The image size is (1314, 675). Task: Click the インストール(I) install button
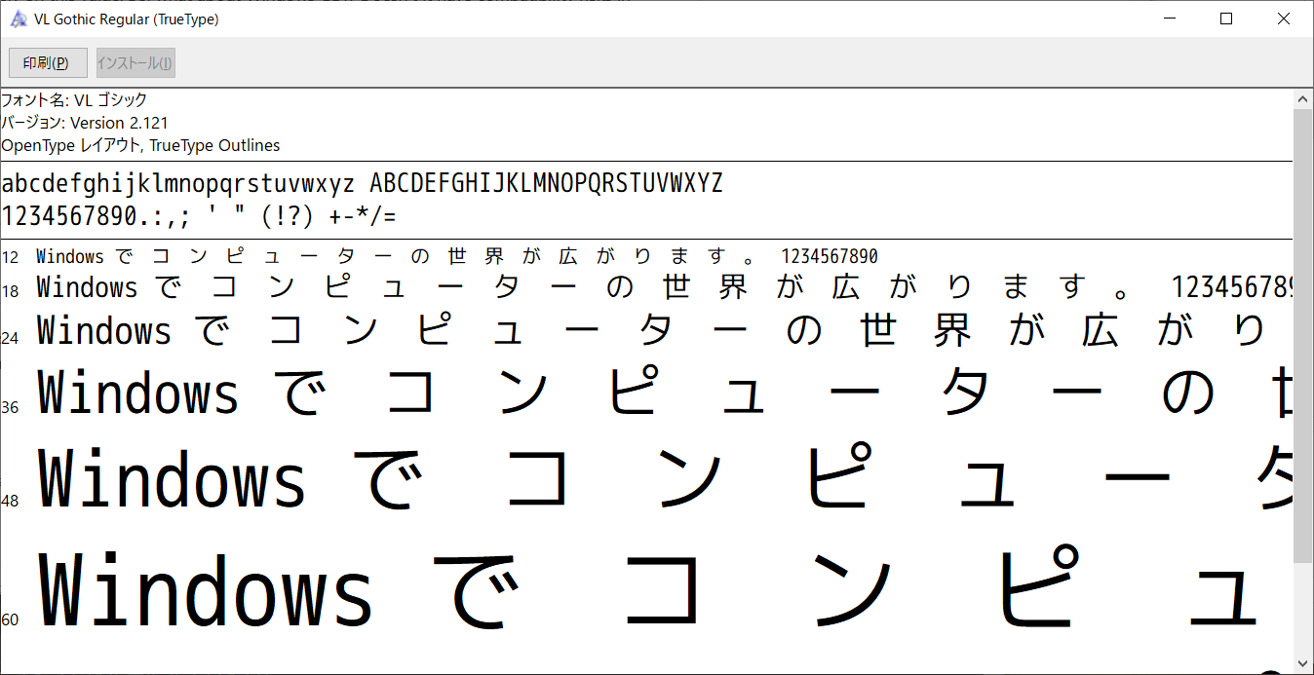(134, 62)
